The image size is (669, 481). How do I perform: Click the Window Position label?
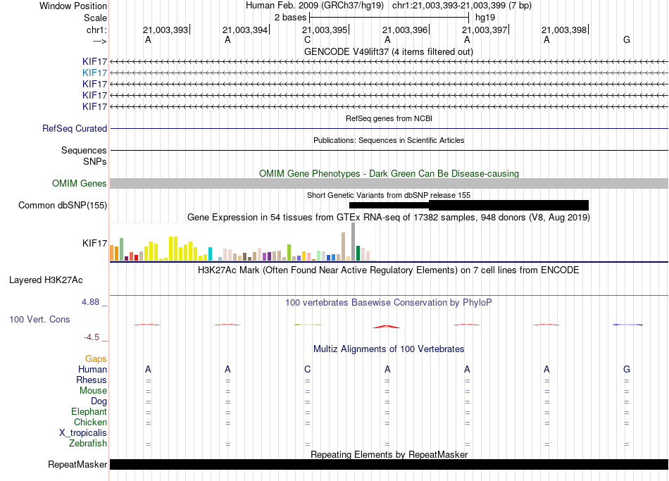point(73,6)
